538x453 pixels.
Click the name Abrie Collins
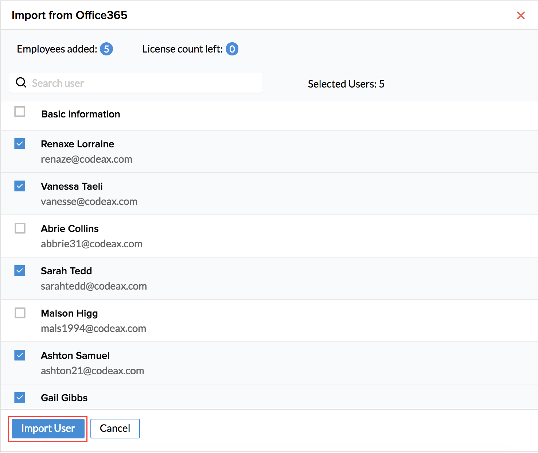pos(70,229)
